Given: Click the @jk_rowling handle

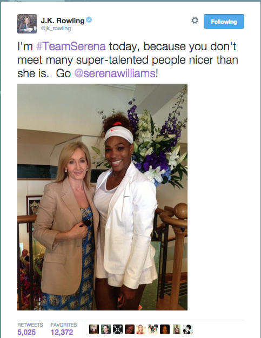Looking at the screenshot, I should coord(56,29).
